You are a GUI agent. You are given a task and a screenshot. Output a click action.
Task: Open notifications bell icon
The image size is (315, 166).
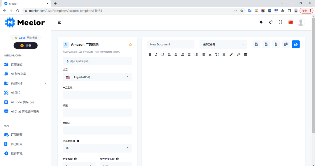pos(261,22)
